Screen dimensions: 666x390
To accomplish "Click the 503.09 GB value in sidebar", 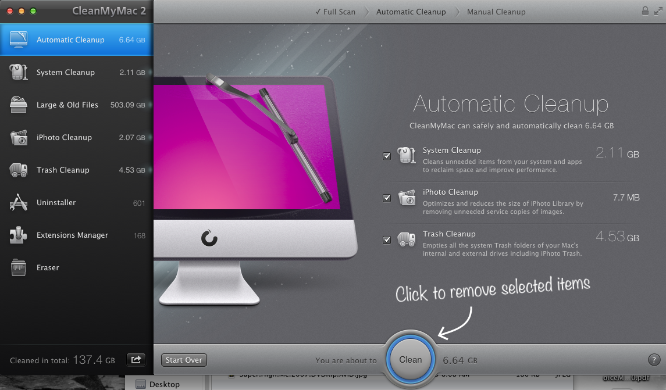I will click(127, 105).
